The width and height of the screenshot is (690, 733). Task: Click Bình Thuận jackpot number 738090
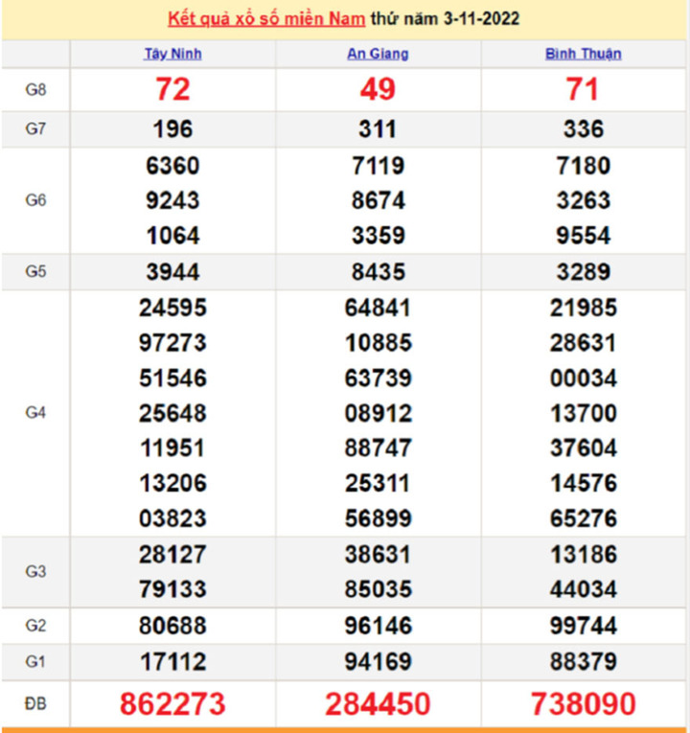[583, 704]
